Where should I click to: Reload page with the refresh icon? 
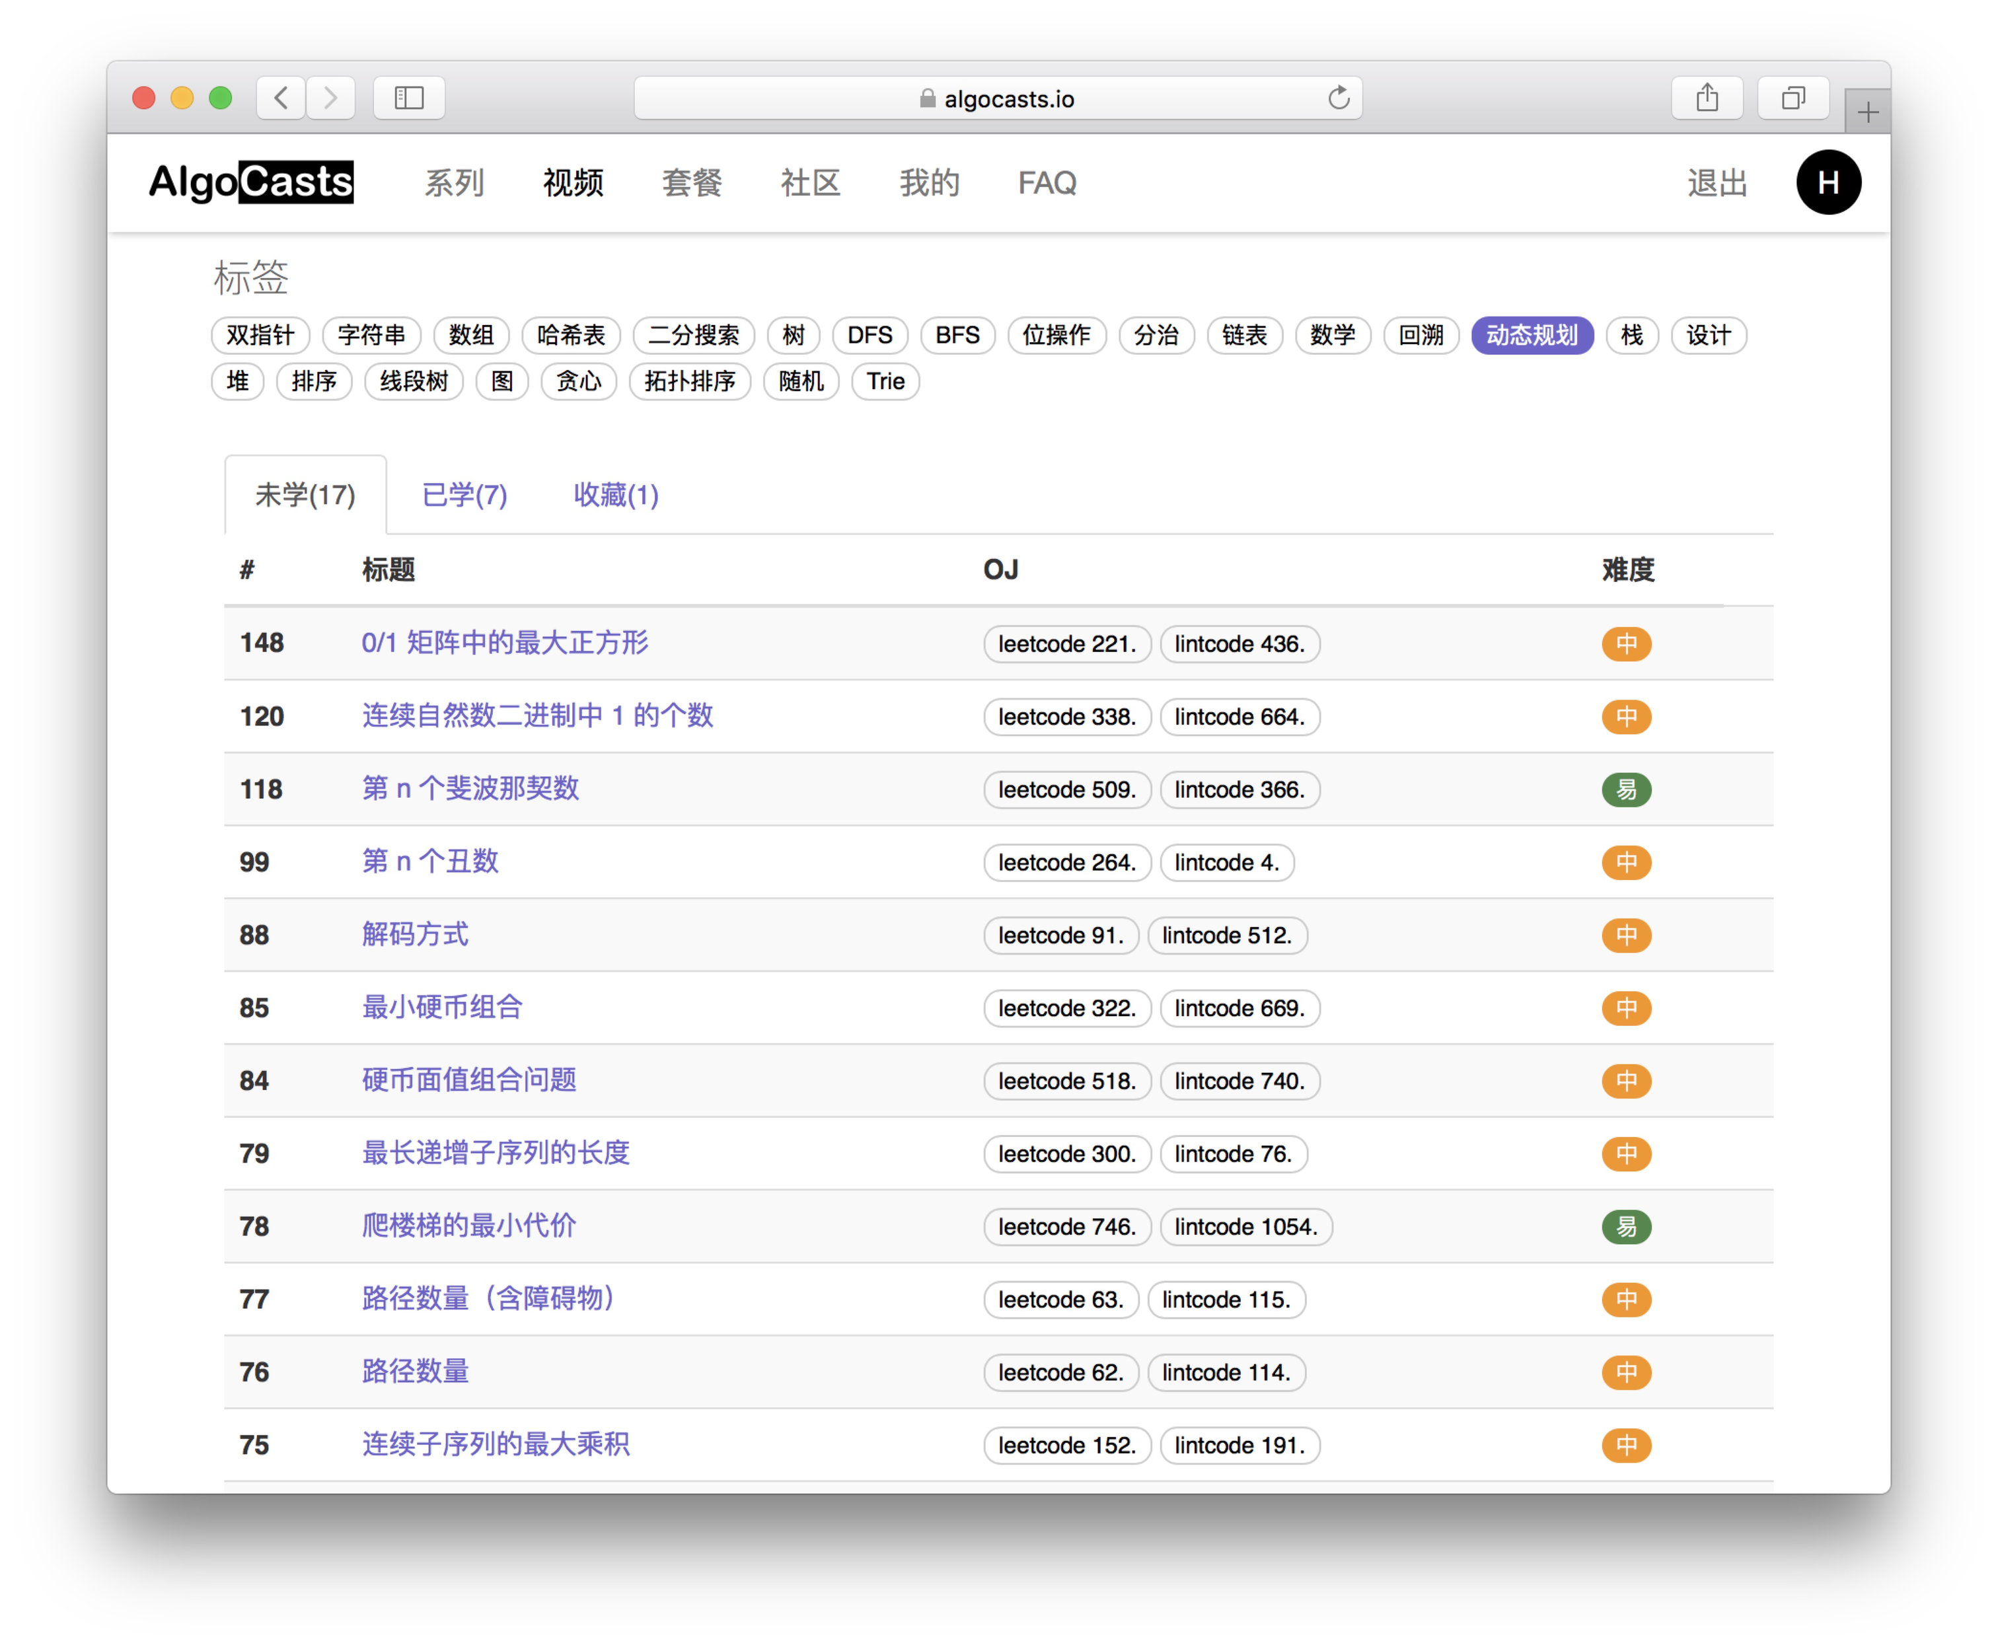click(x=1338, y=98)
